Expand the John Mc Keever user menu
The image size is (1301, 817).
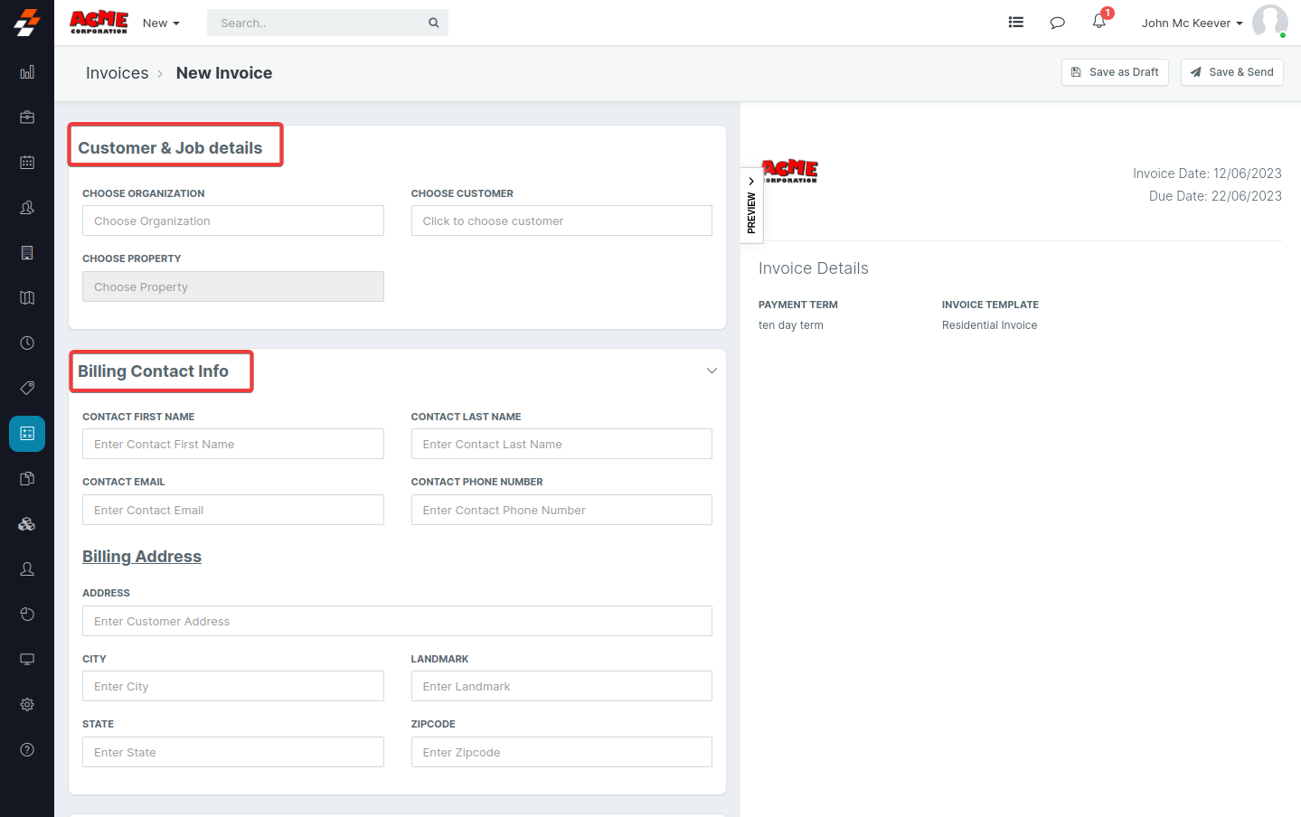tap(1192, 23)
